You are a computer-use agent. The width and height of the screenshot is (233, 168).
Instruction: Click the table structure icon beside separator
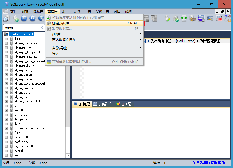point(154,18)
